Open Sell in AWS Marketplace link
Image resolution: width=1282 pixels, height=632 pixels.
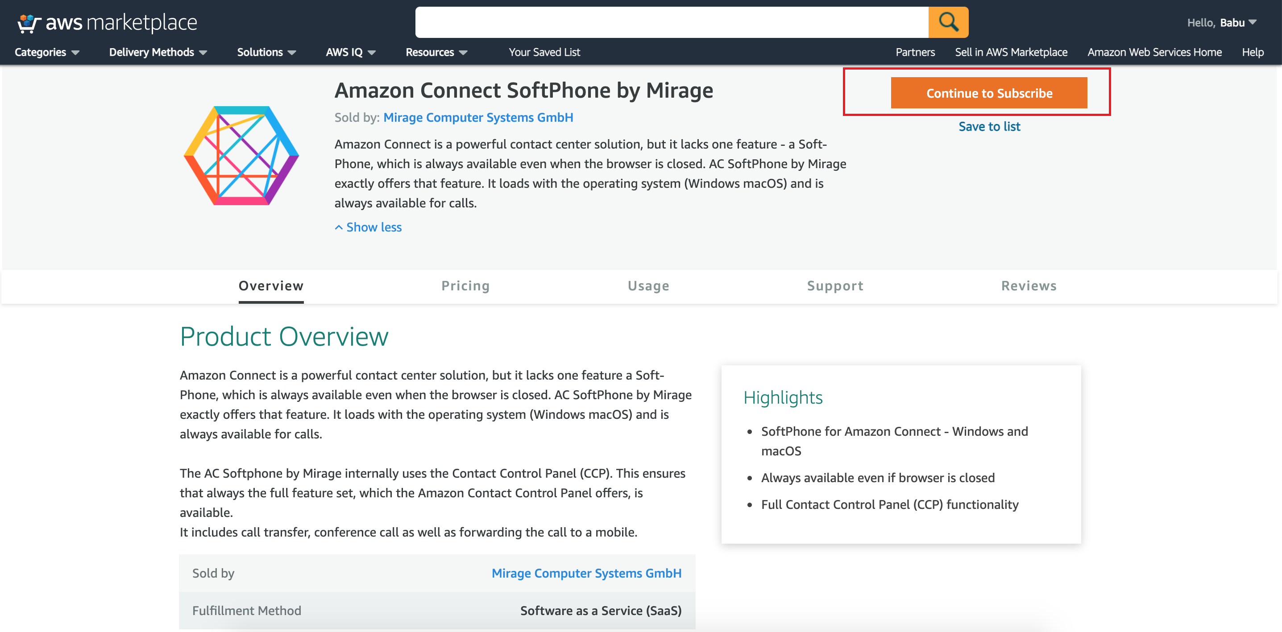click(1011, 52)
